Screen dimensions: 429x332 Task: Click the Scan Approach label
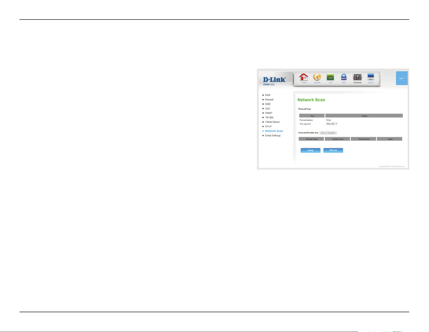[305, 124]
